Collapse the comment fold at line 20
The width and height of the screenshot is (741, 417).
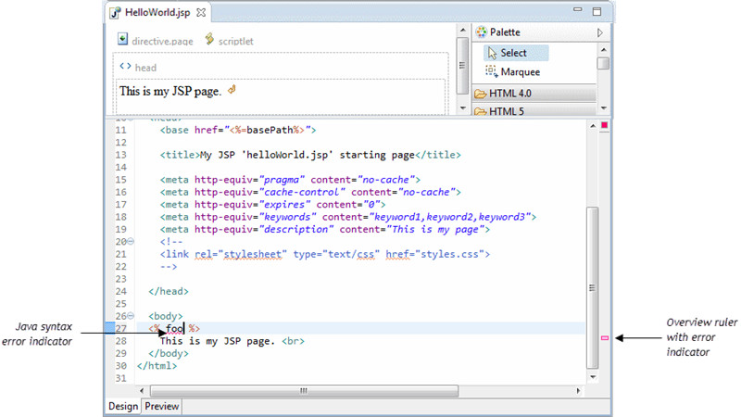coord(130,241)
